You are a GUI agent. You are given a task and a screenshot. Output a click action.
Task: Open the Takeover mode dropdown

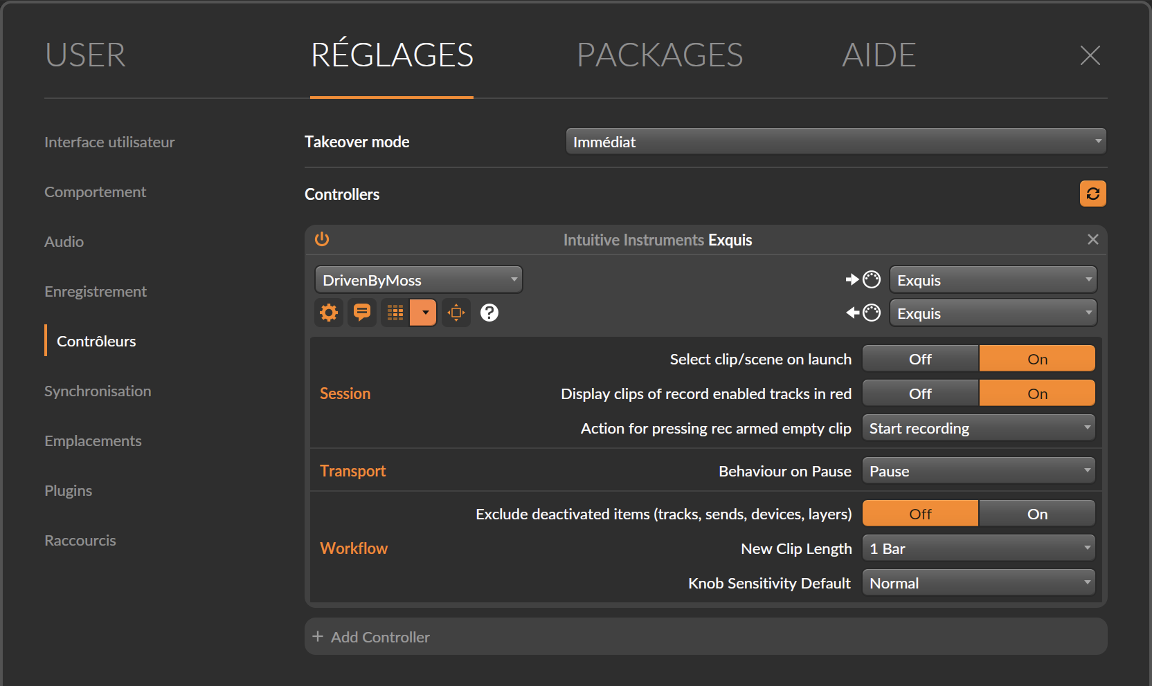(836, 142)
